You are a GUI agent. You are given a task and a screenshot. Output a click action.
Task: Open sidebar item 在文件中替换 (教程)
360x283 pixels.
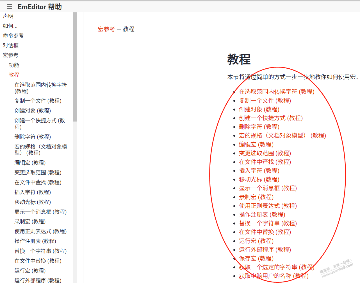pos(38,261)
